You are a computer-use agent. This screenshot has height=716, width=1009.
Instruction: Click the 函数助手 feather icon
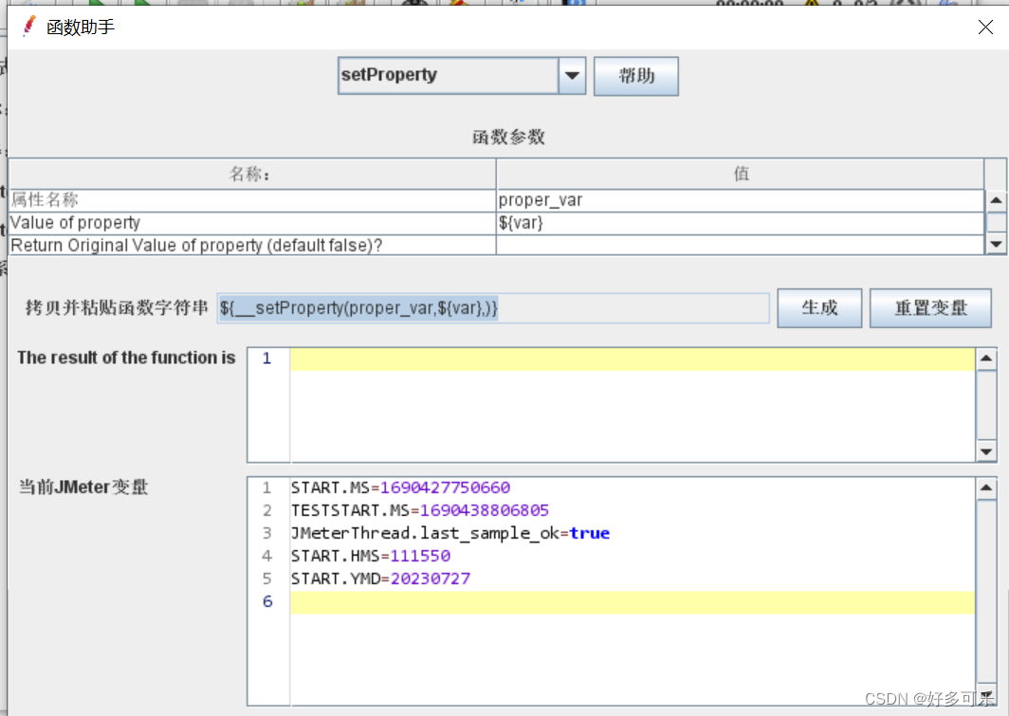click(28, 27)
